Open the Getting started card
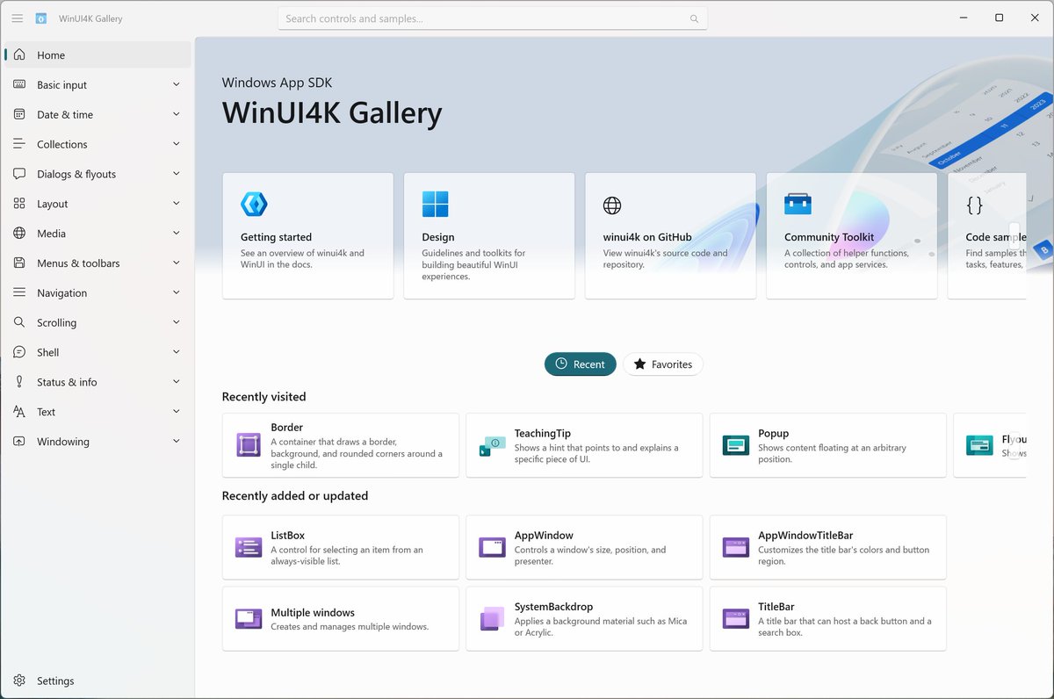1054x699 pixels. point(307,235)
